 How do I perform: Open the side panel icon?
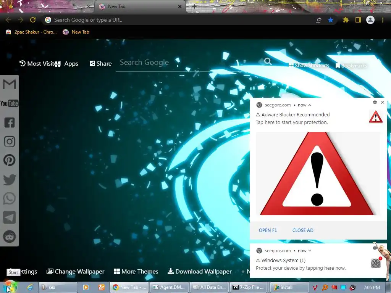coord(358,20)
